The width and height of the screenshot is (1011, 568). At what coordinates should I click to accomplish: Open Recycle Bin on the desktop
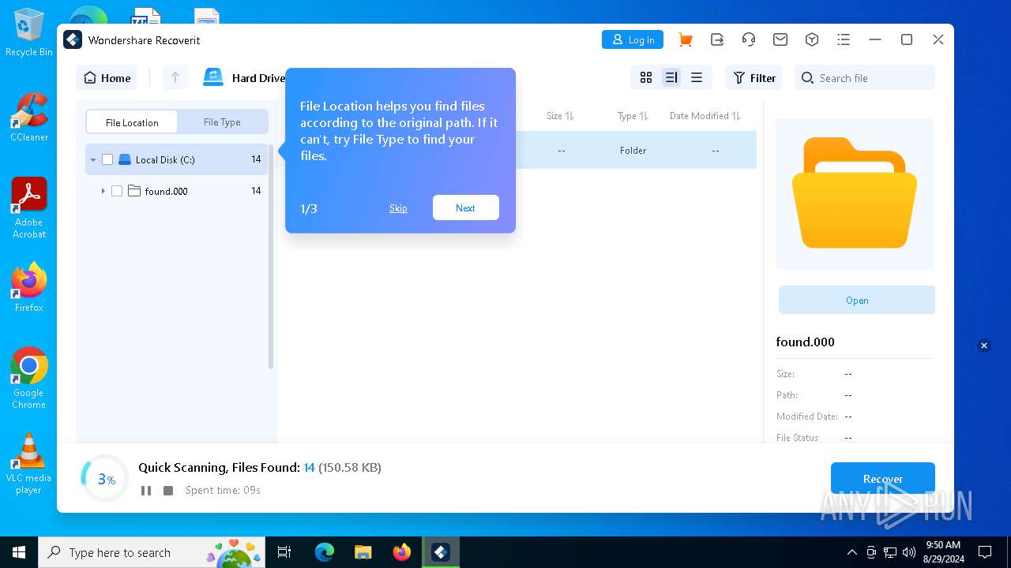click(28, 33)
